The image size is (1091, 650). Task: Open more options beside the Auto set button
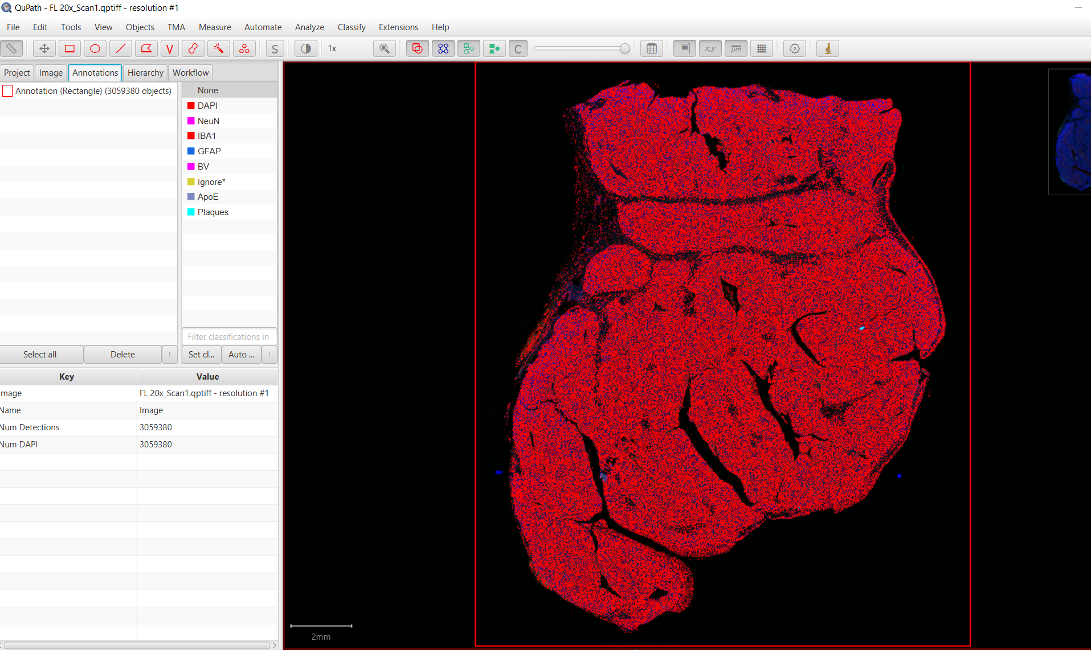[x=269, y=354]
